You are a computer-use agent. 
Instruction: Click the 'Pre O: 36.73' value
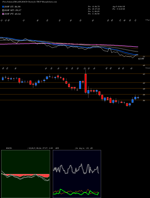(94, 7)
